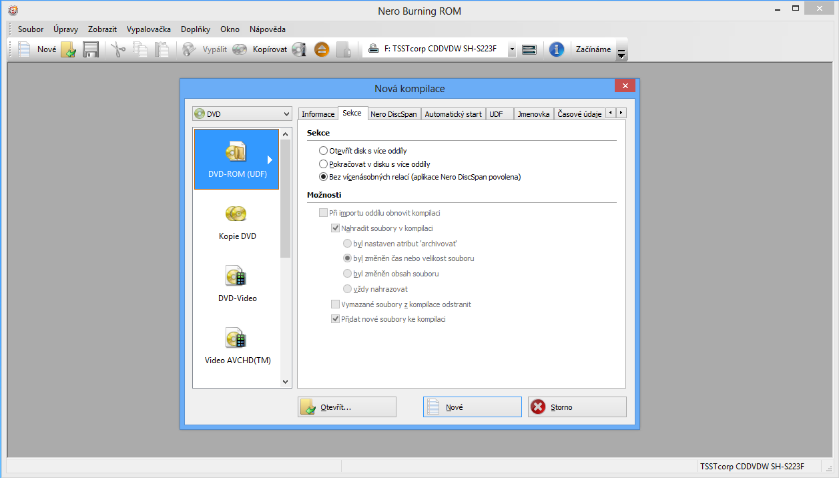Click compilation list scroll down arrow
Image resolution: width=839 pixels, height=478 pixels.
point(286,382)
